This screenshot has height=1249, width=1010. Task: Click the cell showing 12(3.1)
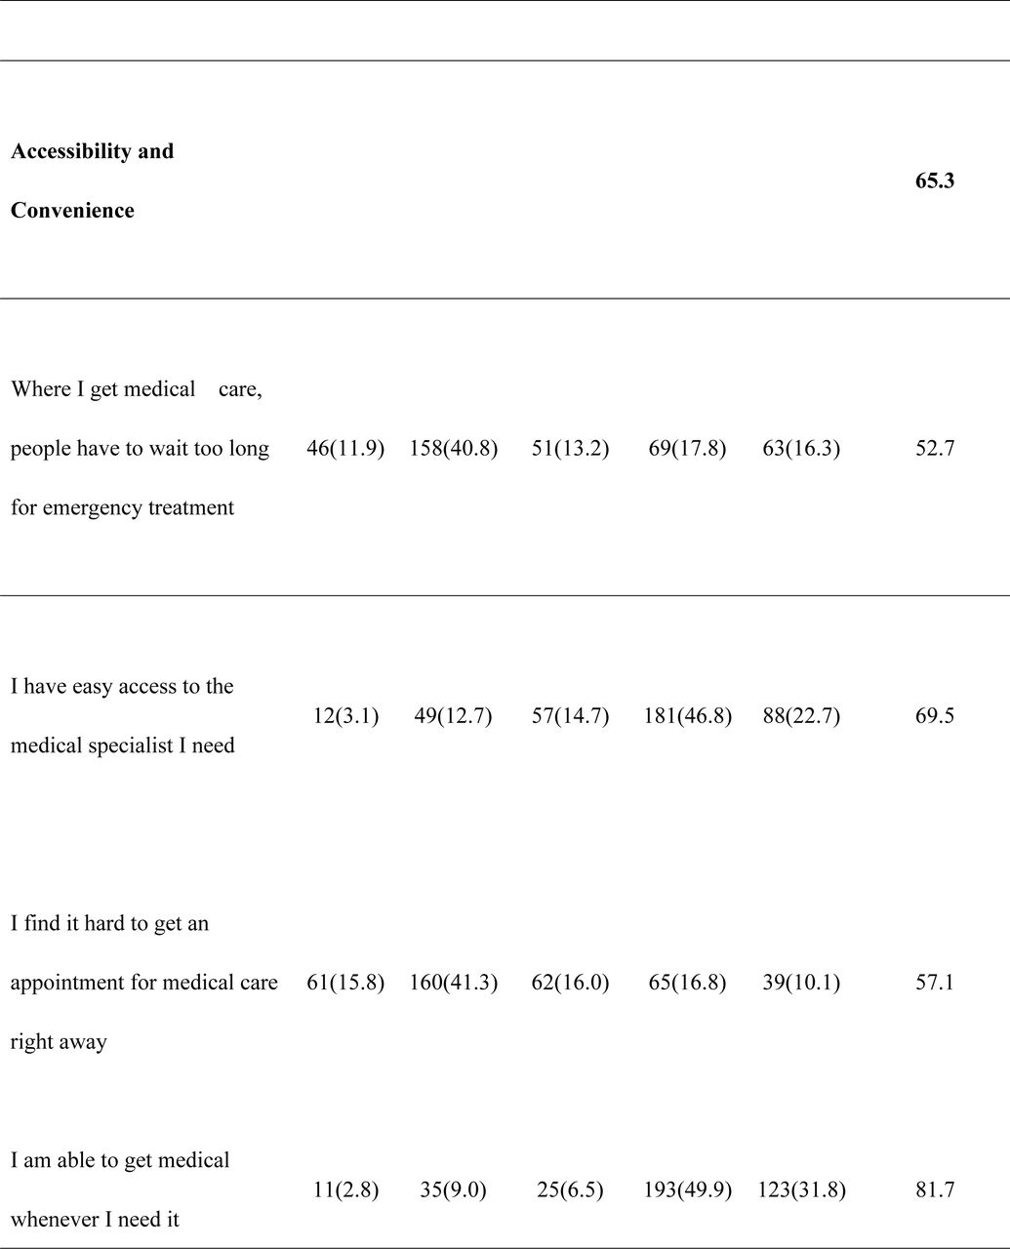[342, 716]
